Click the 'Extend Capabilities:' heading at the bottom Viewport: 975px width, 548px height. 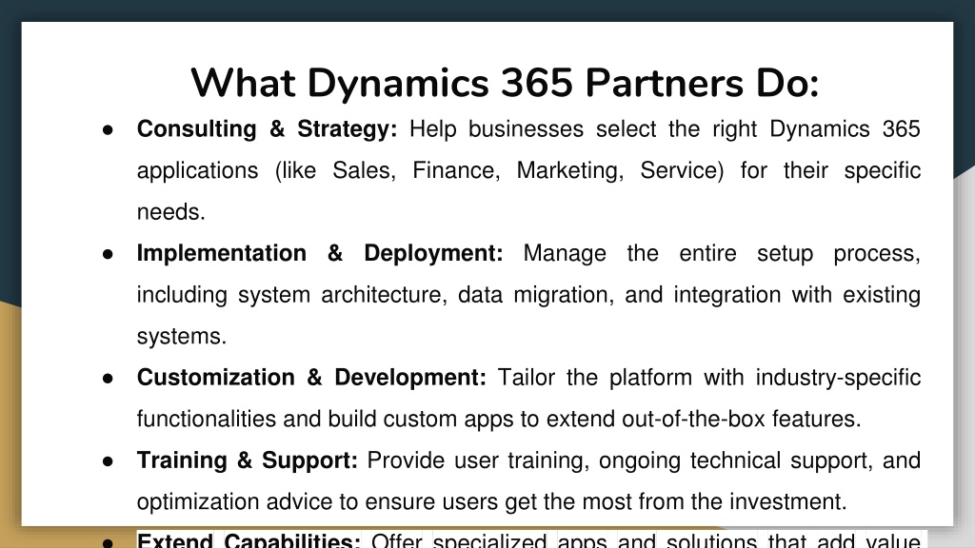(249, 540)
